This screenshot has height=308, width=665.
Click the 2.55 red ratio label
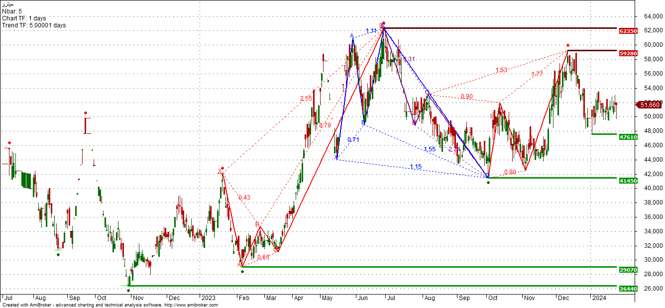306,99
